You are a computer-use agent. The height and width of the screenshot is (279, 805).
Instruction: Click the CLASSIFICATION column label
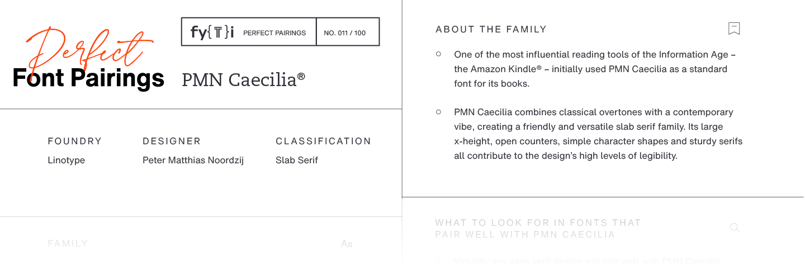click(323, 141)
